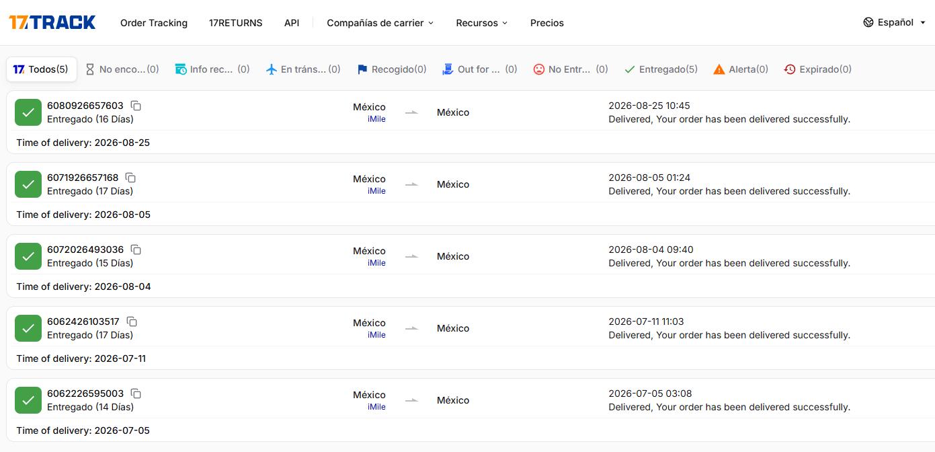
Task: Expand the Recursos menu
Action: (x=481, y=23)
